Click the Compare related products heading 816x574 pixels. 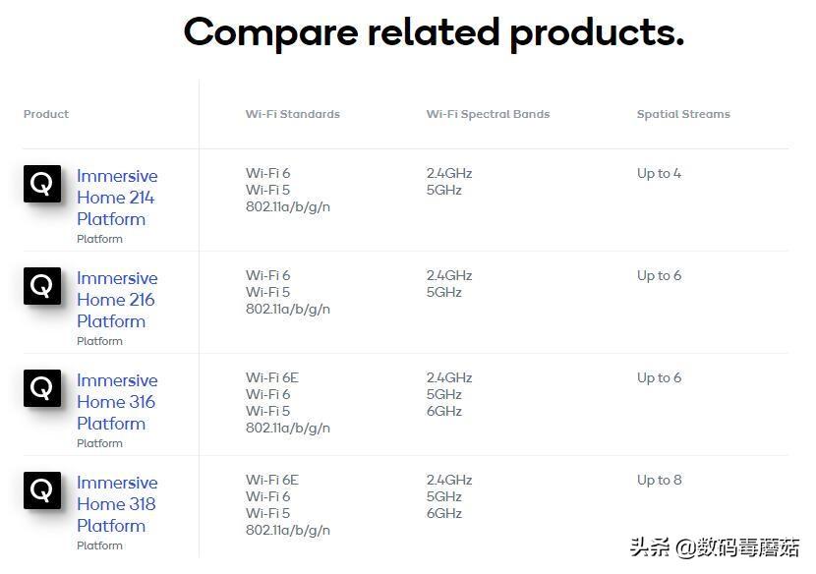pos(434,32)
